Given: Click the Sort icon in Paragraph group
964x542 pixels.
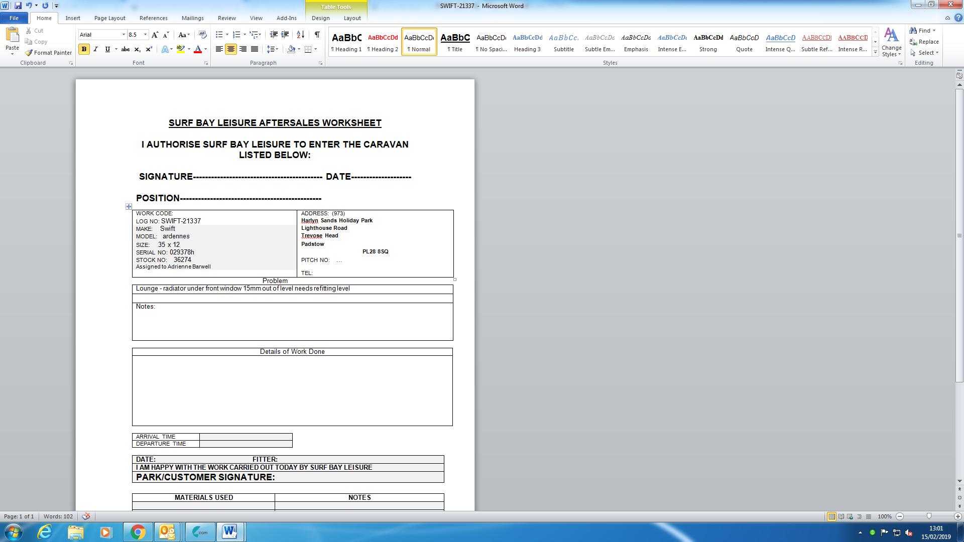Looking at the screenshot, I should [x=300, y=35].
